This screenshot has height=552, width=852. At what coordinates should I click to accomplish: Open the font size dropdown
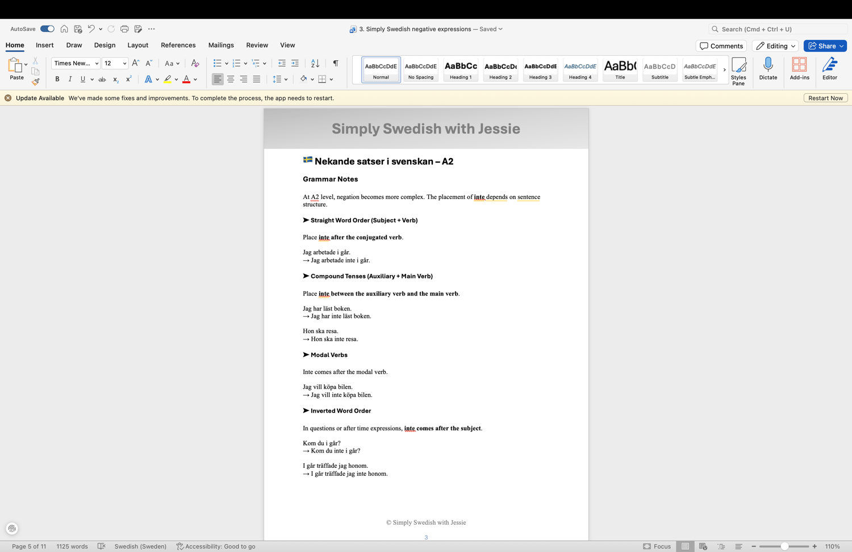point(124,64)
